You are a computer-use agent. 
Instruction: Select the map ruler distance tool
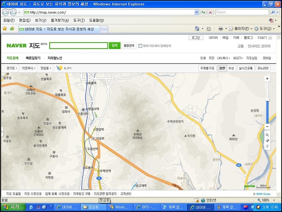(x=267, y=140)
